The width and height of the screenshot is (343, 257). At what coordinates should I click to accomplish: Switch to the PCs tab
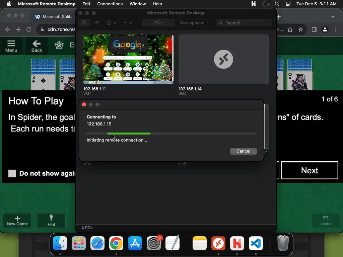[158, 23]
